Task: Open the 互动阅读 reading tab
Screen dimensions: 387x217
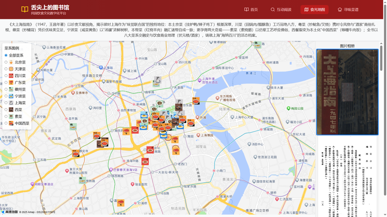Action: coord(281,9)
